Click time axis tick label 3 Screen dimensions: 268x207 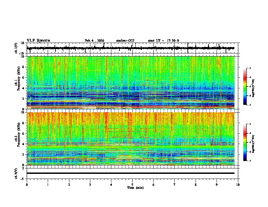point(90,185)
